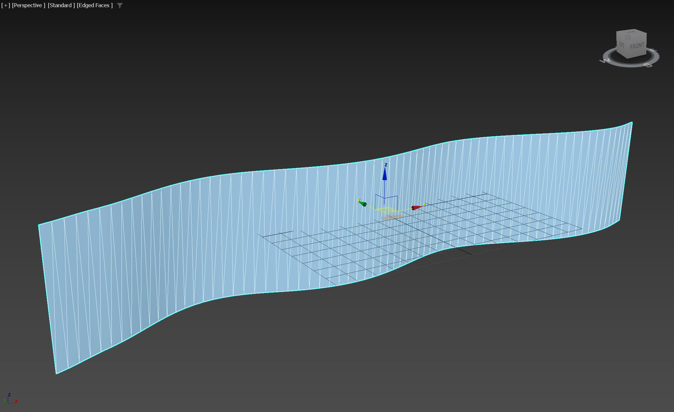Click the S compass letter on ViewCube ring
Image resolution: width=674 pixels, height=412 pixels.
click(648, 65)
